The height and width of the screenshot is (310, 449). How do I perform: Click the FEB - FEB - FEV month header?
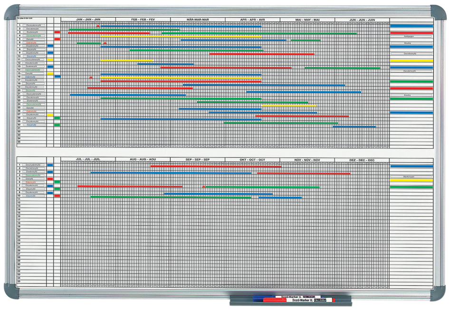(x=143, y=19)
